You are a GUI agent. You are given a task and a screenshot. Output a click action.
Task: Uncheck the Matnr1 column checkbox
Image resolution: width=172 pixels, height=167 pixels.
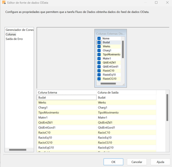[99, 58]
